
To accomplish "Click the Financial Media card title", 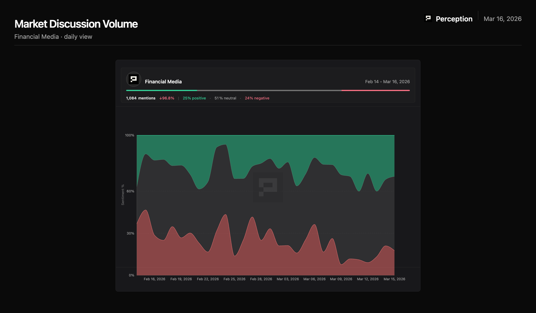I will [163, 82].
